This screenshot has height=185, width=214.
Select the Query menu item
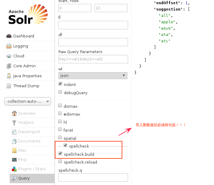point(32,178)
